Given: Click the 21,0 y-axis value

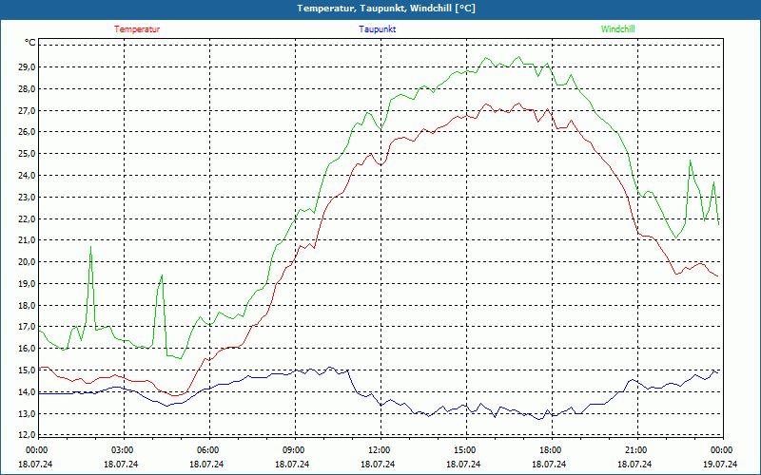Looking at the screenshot, I should tap(27, 240).
